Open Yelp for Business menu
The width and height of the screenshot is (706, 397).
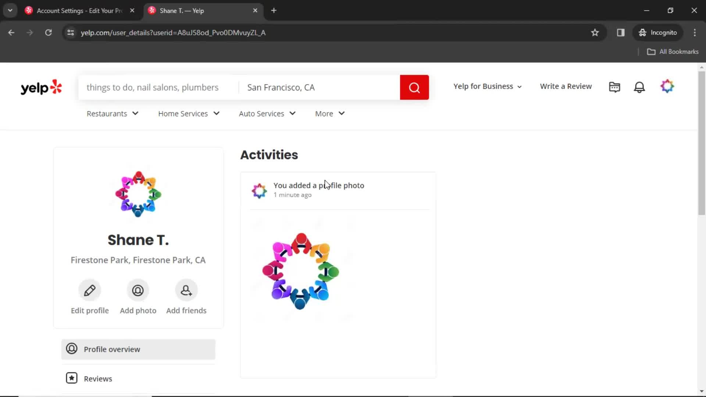[x=486, y=86]
